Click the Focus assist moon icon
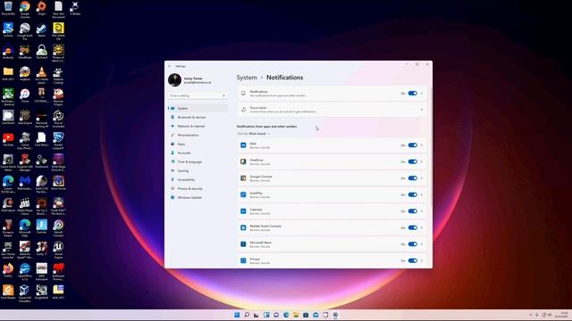The width and height of the screenshot is (572, 321). click(x=243, y=110)
